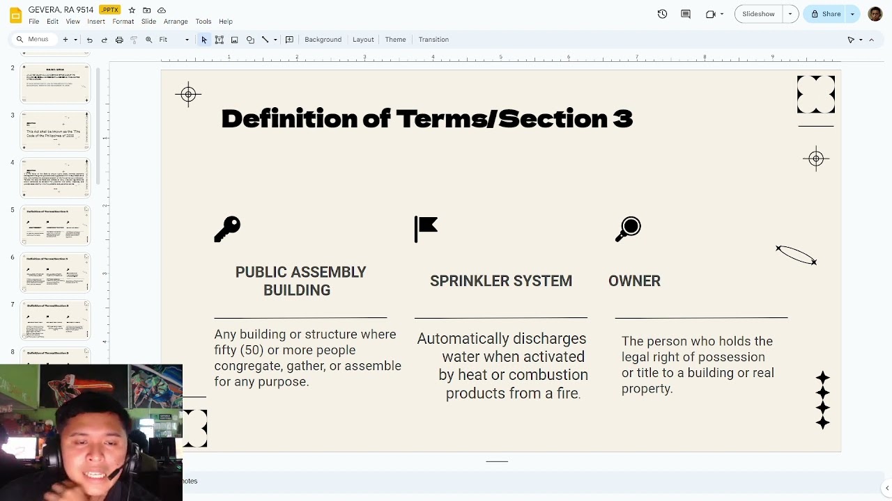Star the GEVERA, RA 9514 document
The image size is (892, 501).
[x=132, y=10]
